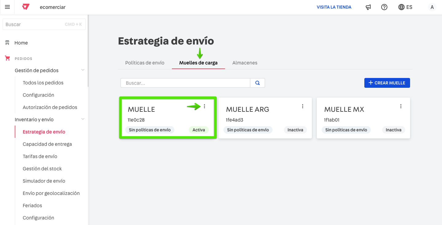
Task: Click Sin políticas de envío on MUELLE
Action: point(150,130)
